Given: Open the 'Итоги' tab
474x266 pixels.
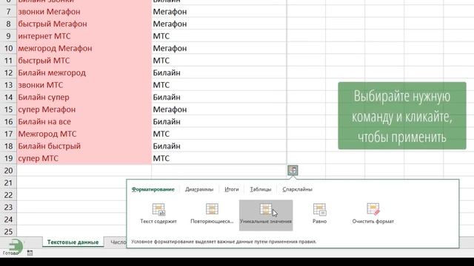Looking at the screenshot, I should [x=232, y=189].
